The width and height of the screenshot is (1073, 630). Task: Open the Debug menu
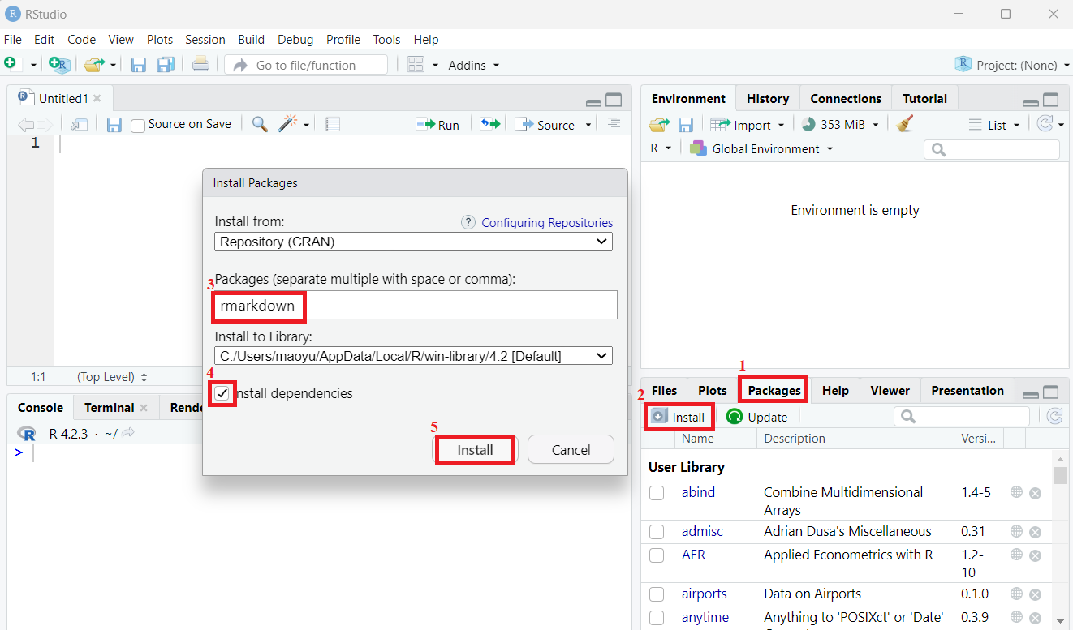pyautogui.click(x=295, y=39)
